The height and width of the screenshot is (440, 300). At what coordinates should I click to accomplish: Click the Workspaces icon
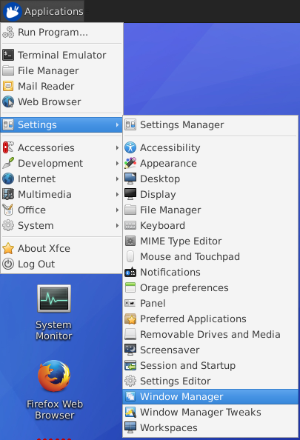point(130,427)
